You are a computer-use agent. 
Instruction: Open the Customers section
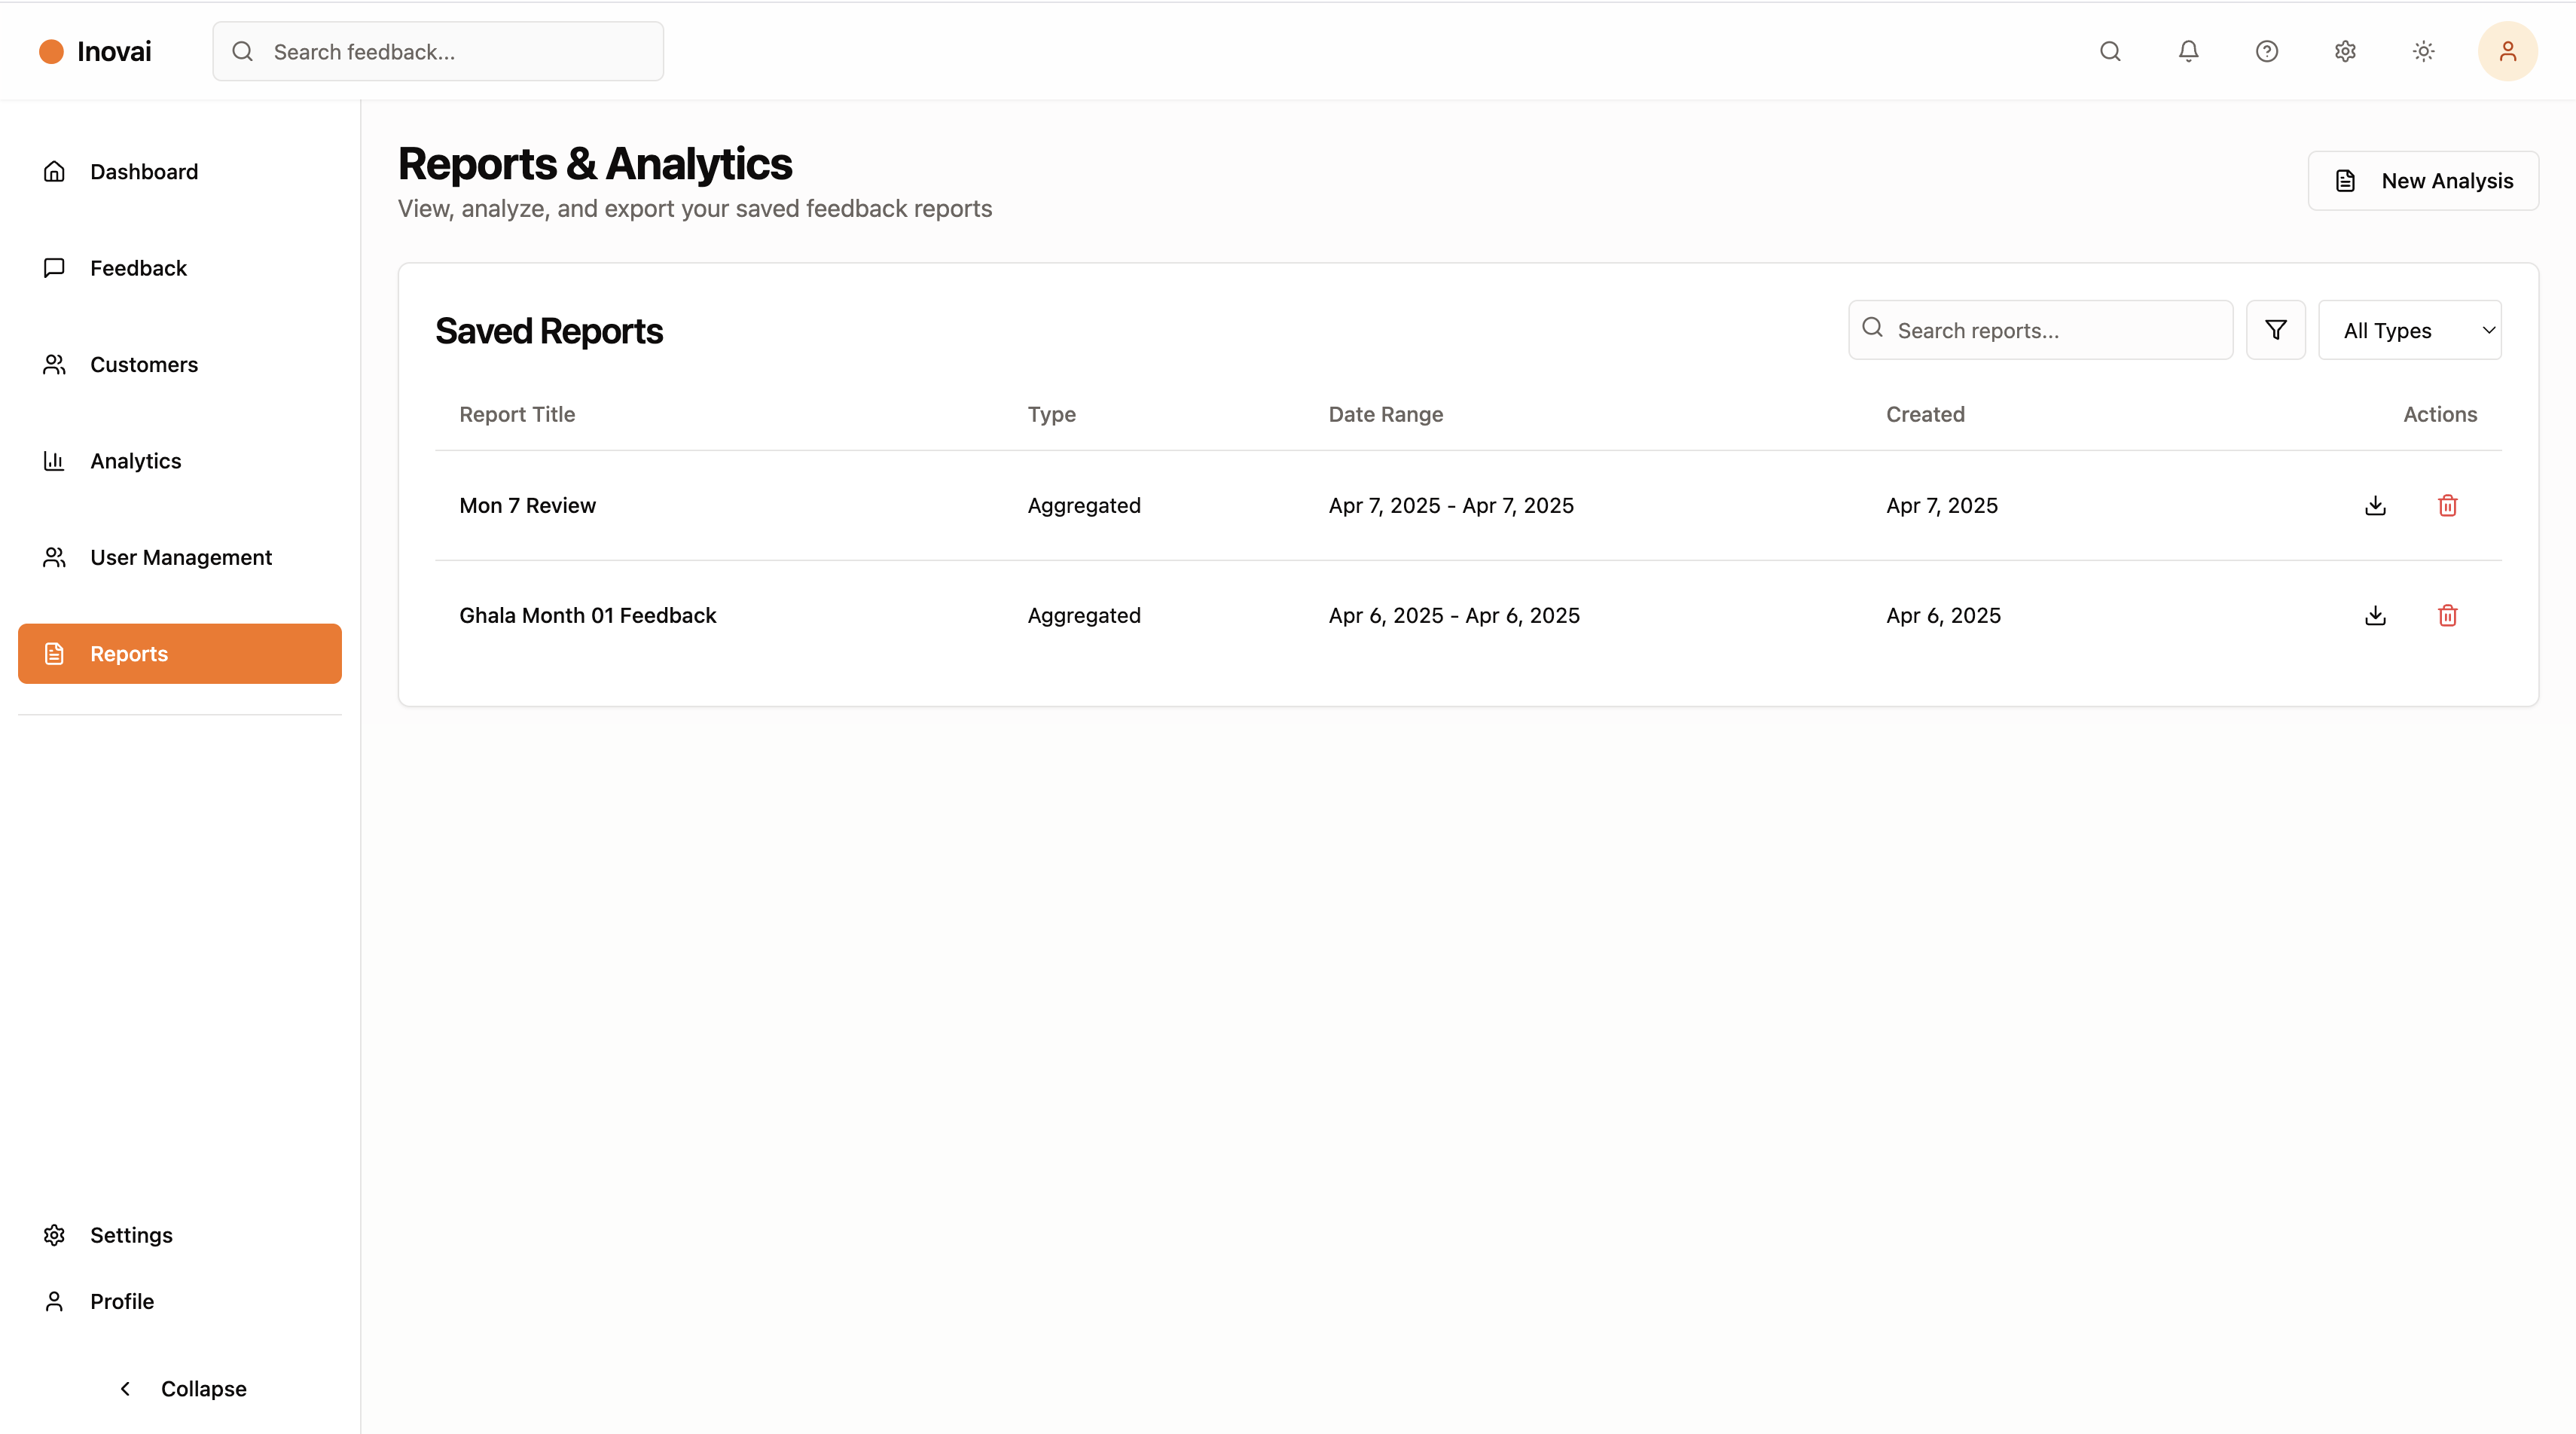click(144, 364)
